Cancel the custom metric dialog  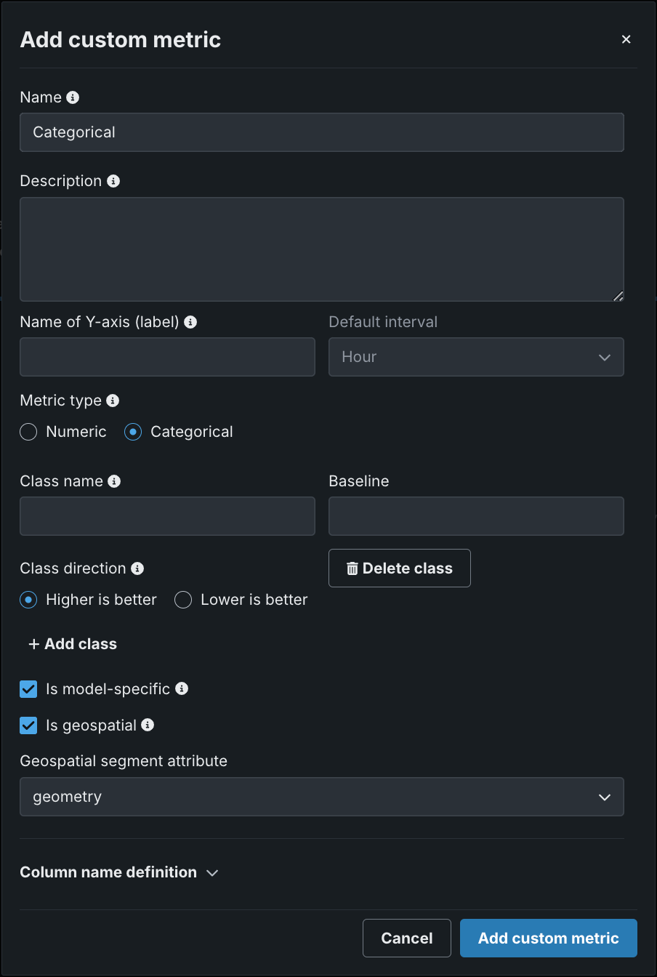(406, 938)
